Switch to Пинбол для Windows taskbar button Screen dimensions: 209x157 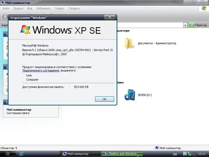click(x=122, y=154)
